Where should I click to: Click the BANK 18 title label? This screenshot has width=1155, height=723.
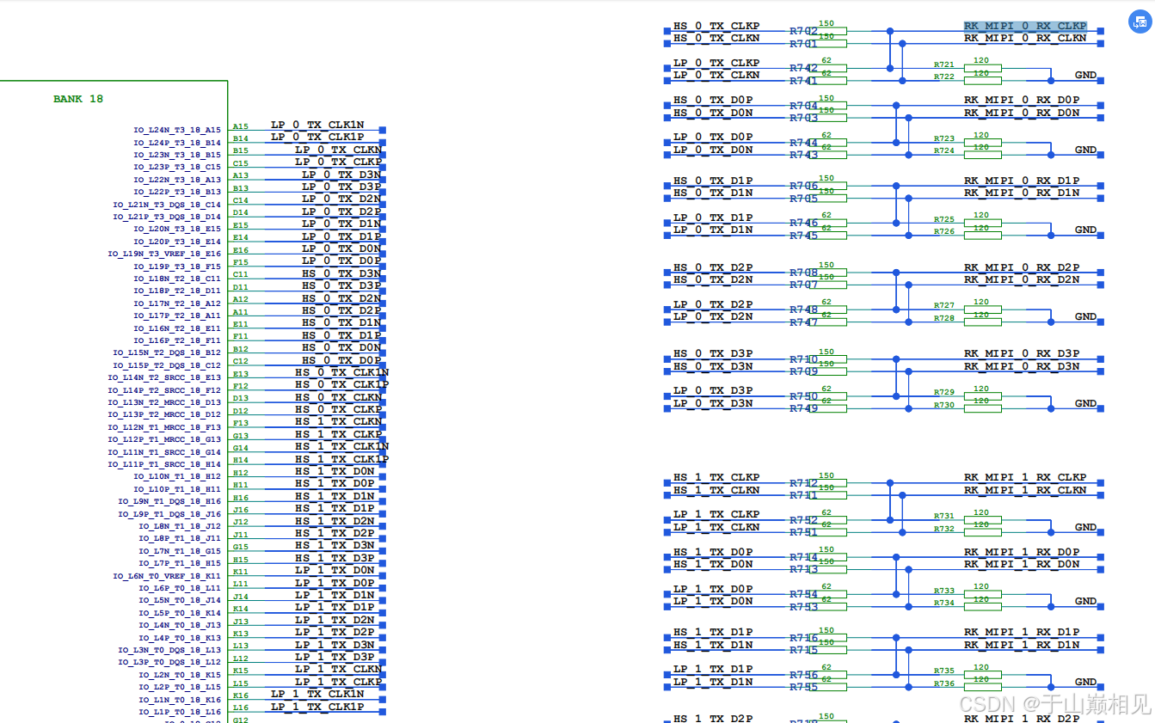click(78, 99)
